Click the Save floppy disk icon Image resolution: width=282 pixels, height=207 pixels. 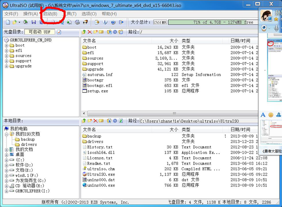click(34, 22)
